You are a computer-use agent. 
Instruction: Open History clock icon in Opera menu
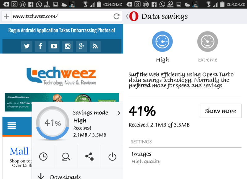click(x=43, y=157)
